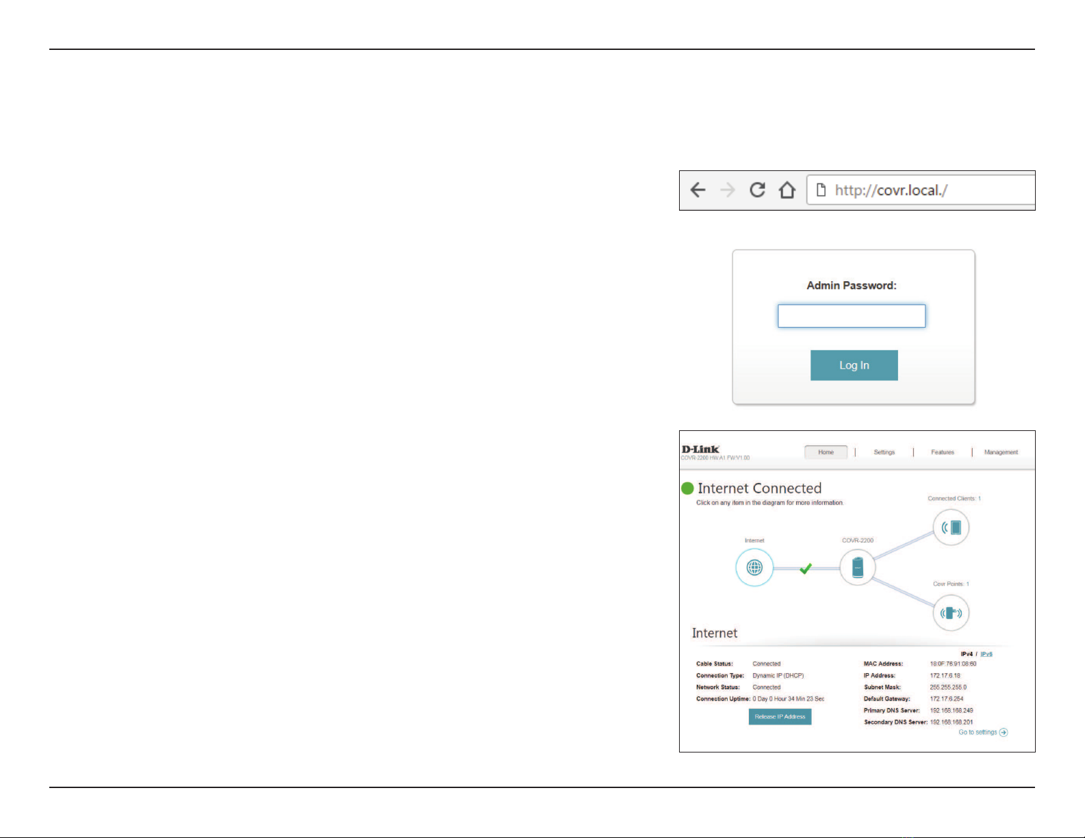Screen dimensions: 1085x838
Task: Select the COVR-2200 router icon
Action: pyautogui.click(x=858, y=567)
